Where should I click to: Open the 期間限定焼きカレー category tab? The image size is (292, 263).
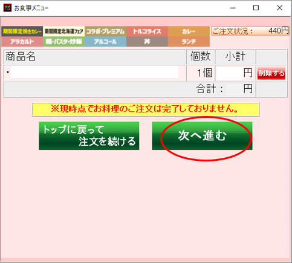tap(22, 31)
